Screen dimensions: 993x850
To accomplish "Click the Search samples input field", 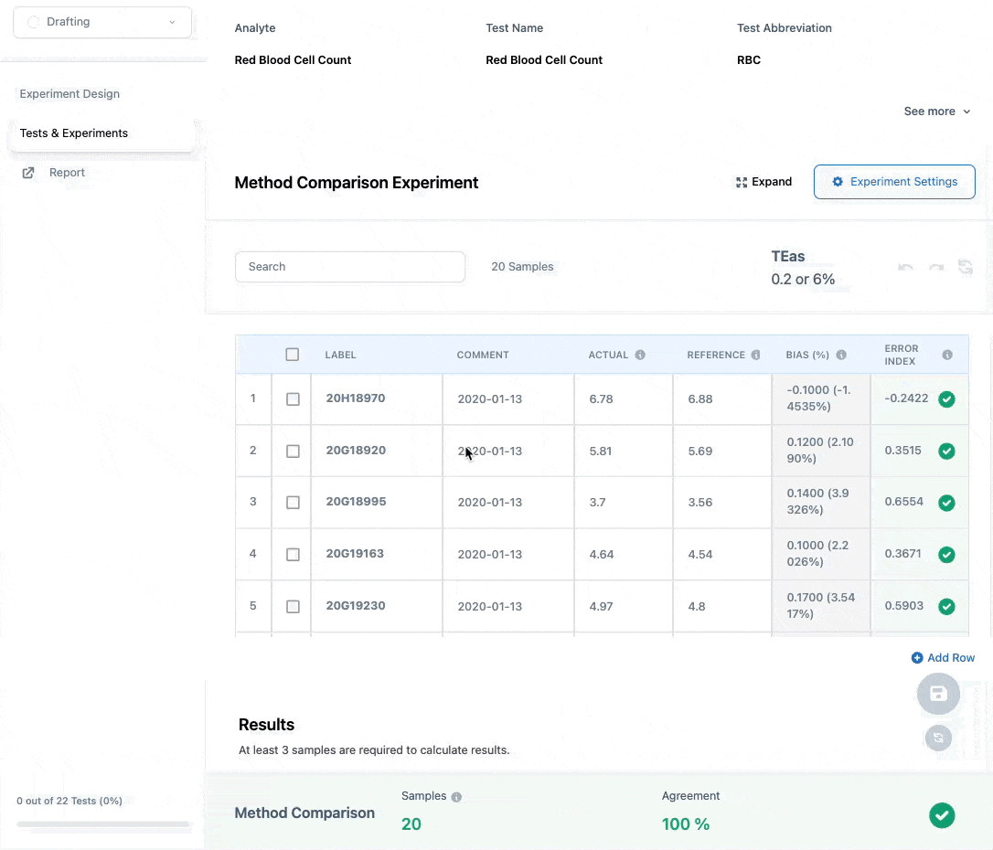I will (350, 267).
